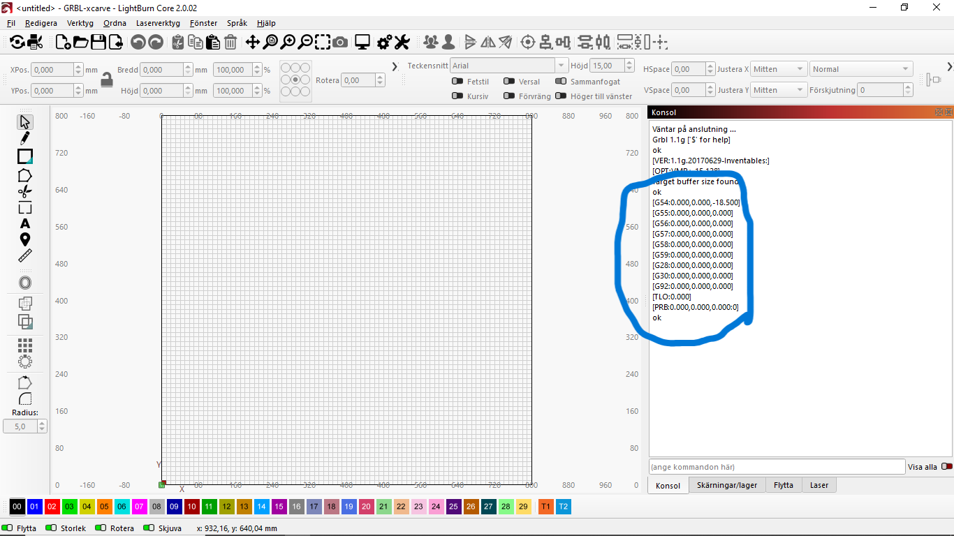Pick the red 02 layer color swatch
Screen dimensions: 954x536
click(52, 507)
